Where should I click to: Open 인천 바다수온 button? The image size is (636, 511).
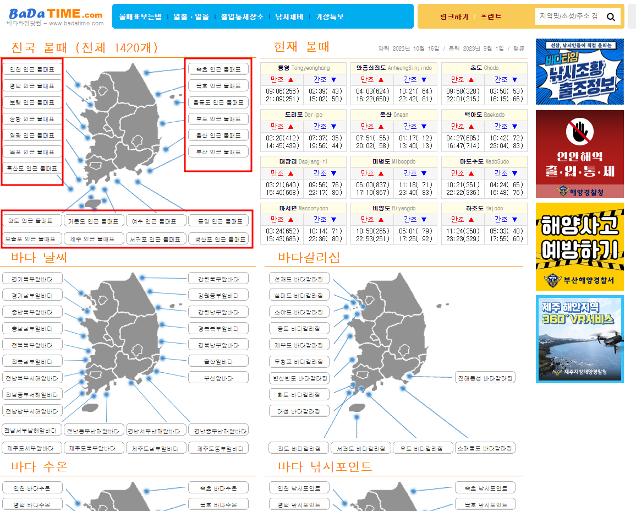[x=32, y=488]
